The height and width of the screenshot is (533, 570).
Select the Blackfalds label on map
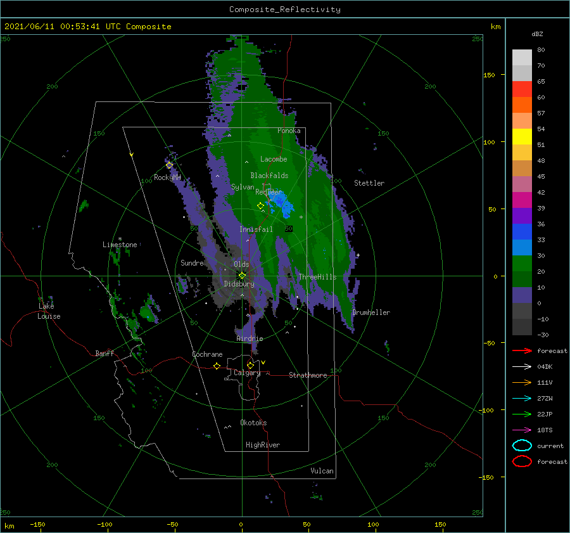click(269, 176)
